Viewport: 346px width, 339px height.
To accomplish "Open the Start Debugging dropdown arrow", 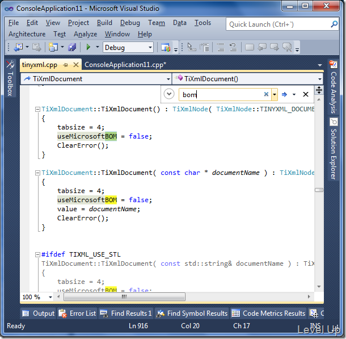I will [98, 47].
